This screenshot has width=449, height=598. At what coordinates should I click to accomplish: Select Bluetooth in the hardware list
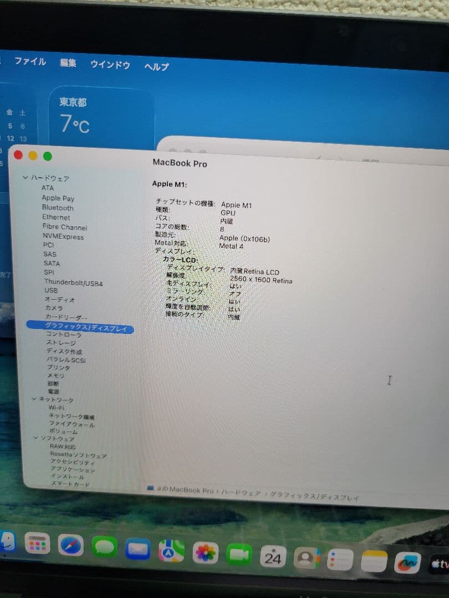coord(57,208)
